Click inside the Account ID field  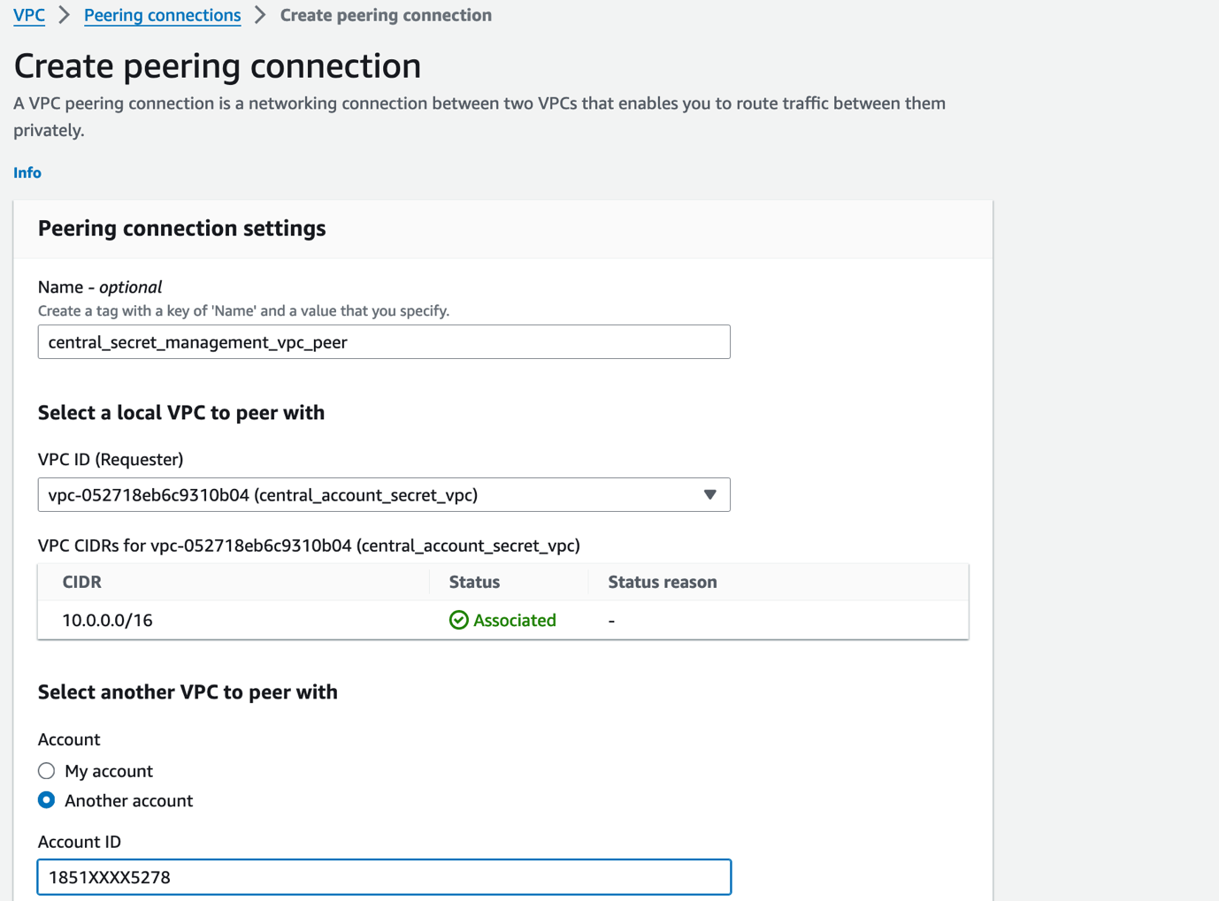click(384, 876)
